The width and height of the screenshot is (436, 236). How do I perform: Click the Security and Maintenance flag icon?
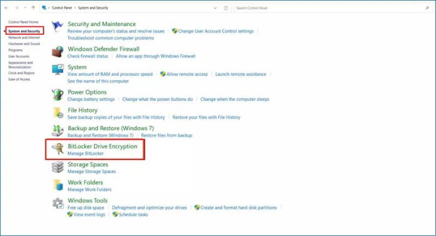point(57,26)
